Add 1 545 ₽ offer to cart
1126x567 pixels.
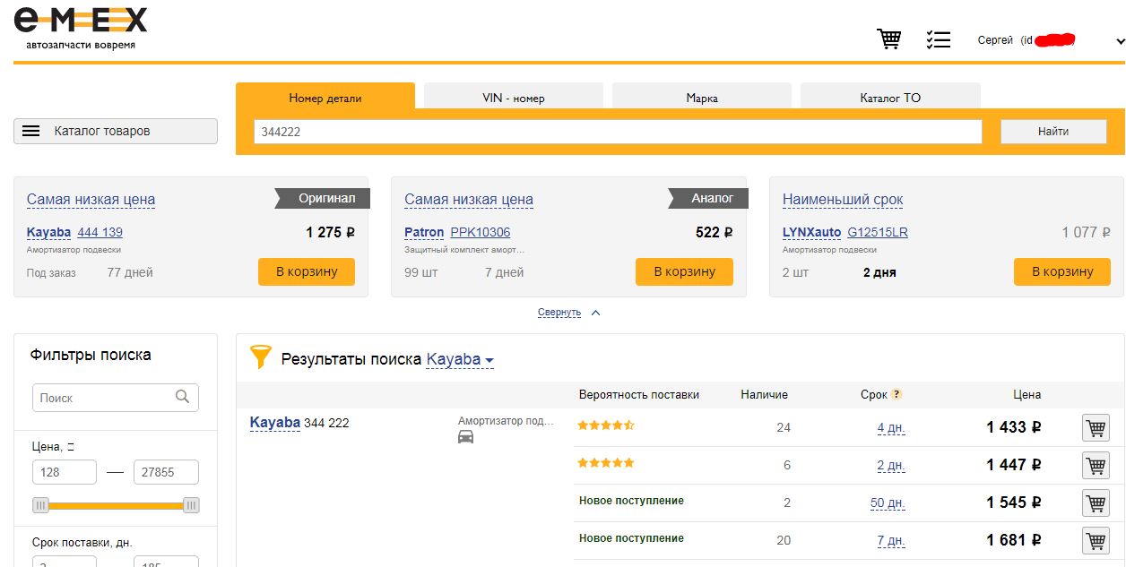pos(1096,503)
